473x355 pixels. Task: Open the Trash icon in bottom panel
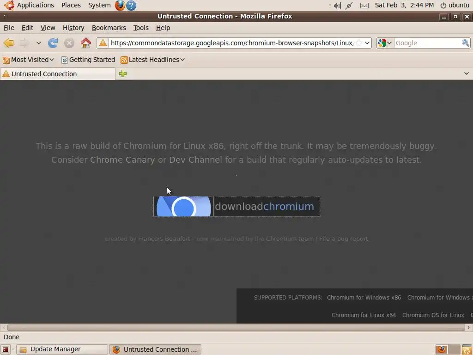tap(467, 349)
